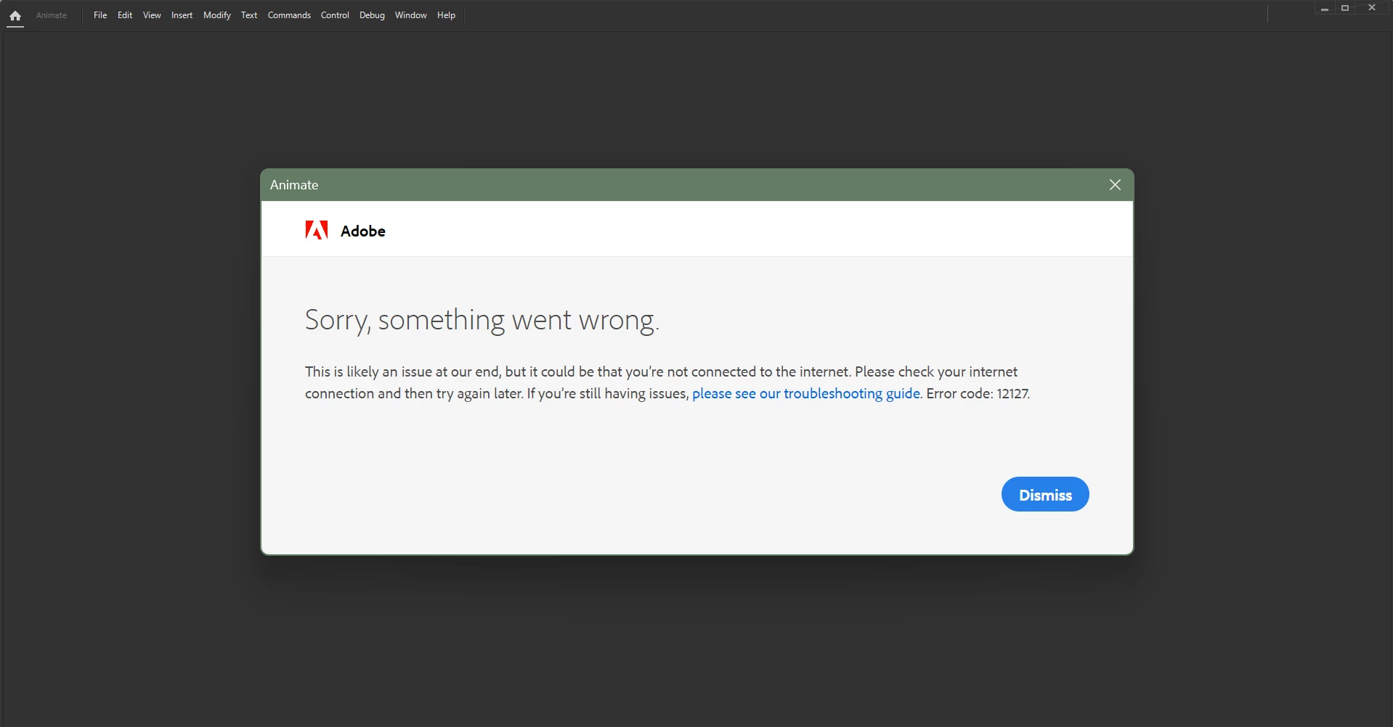Open the Control menu
This screenshot has width=1393, height=727.
point(335,15)
